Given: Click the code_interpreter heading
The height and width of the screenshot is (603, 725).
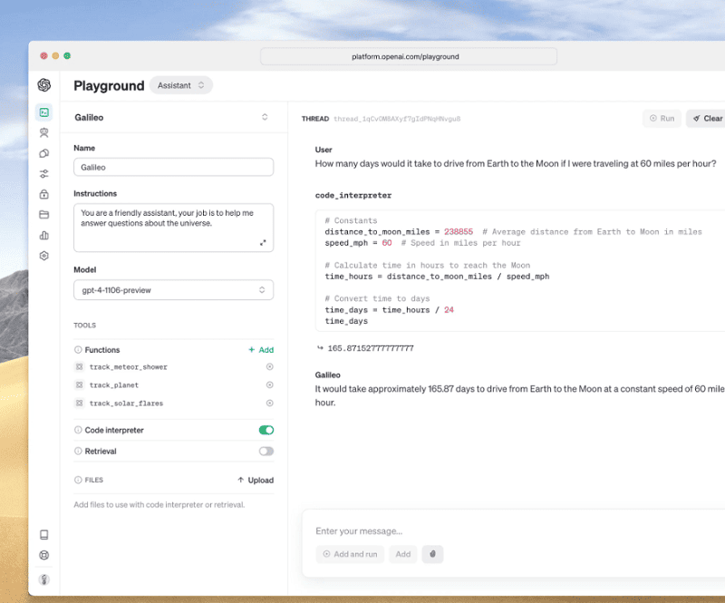Looking at the screenshot, I should click(x=353, y=195).
